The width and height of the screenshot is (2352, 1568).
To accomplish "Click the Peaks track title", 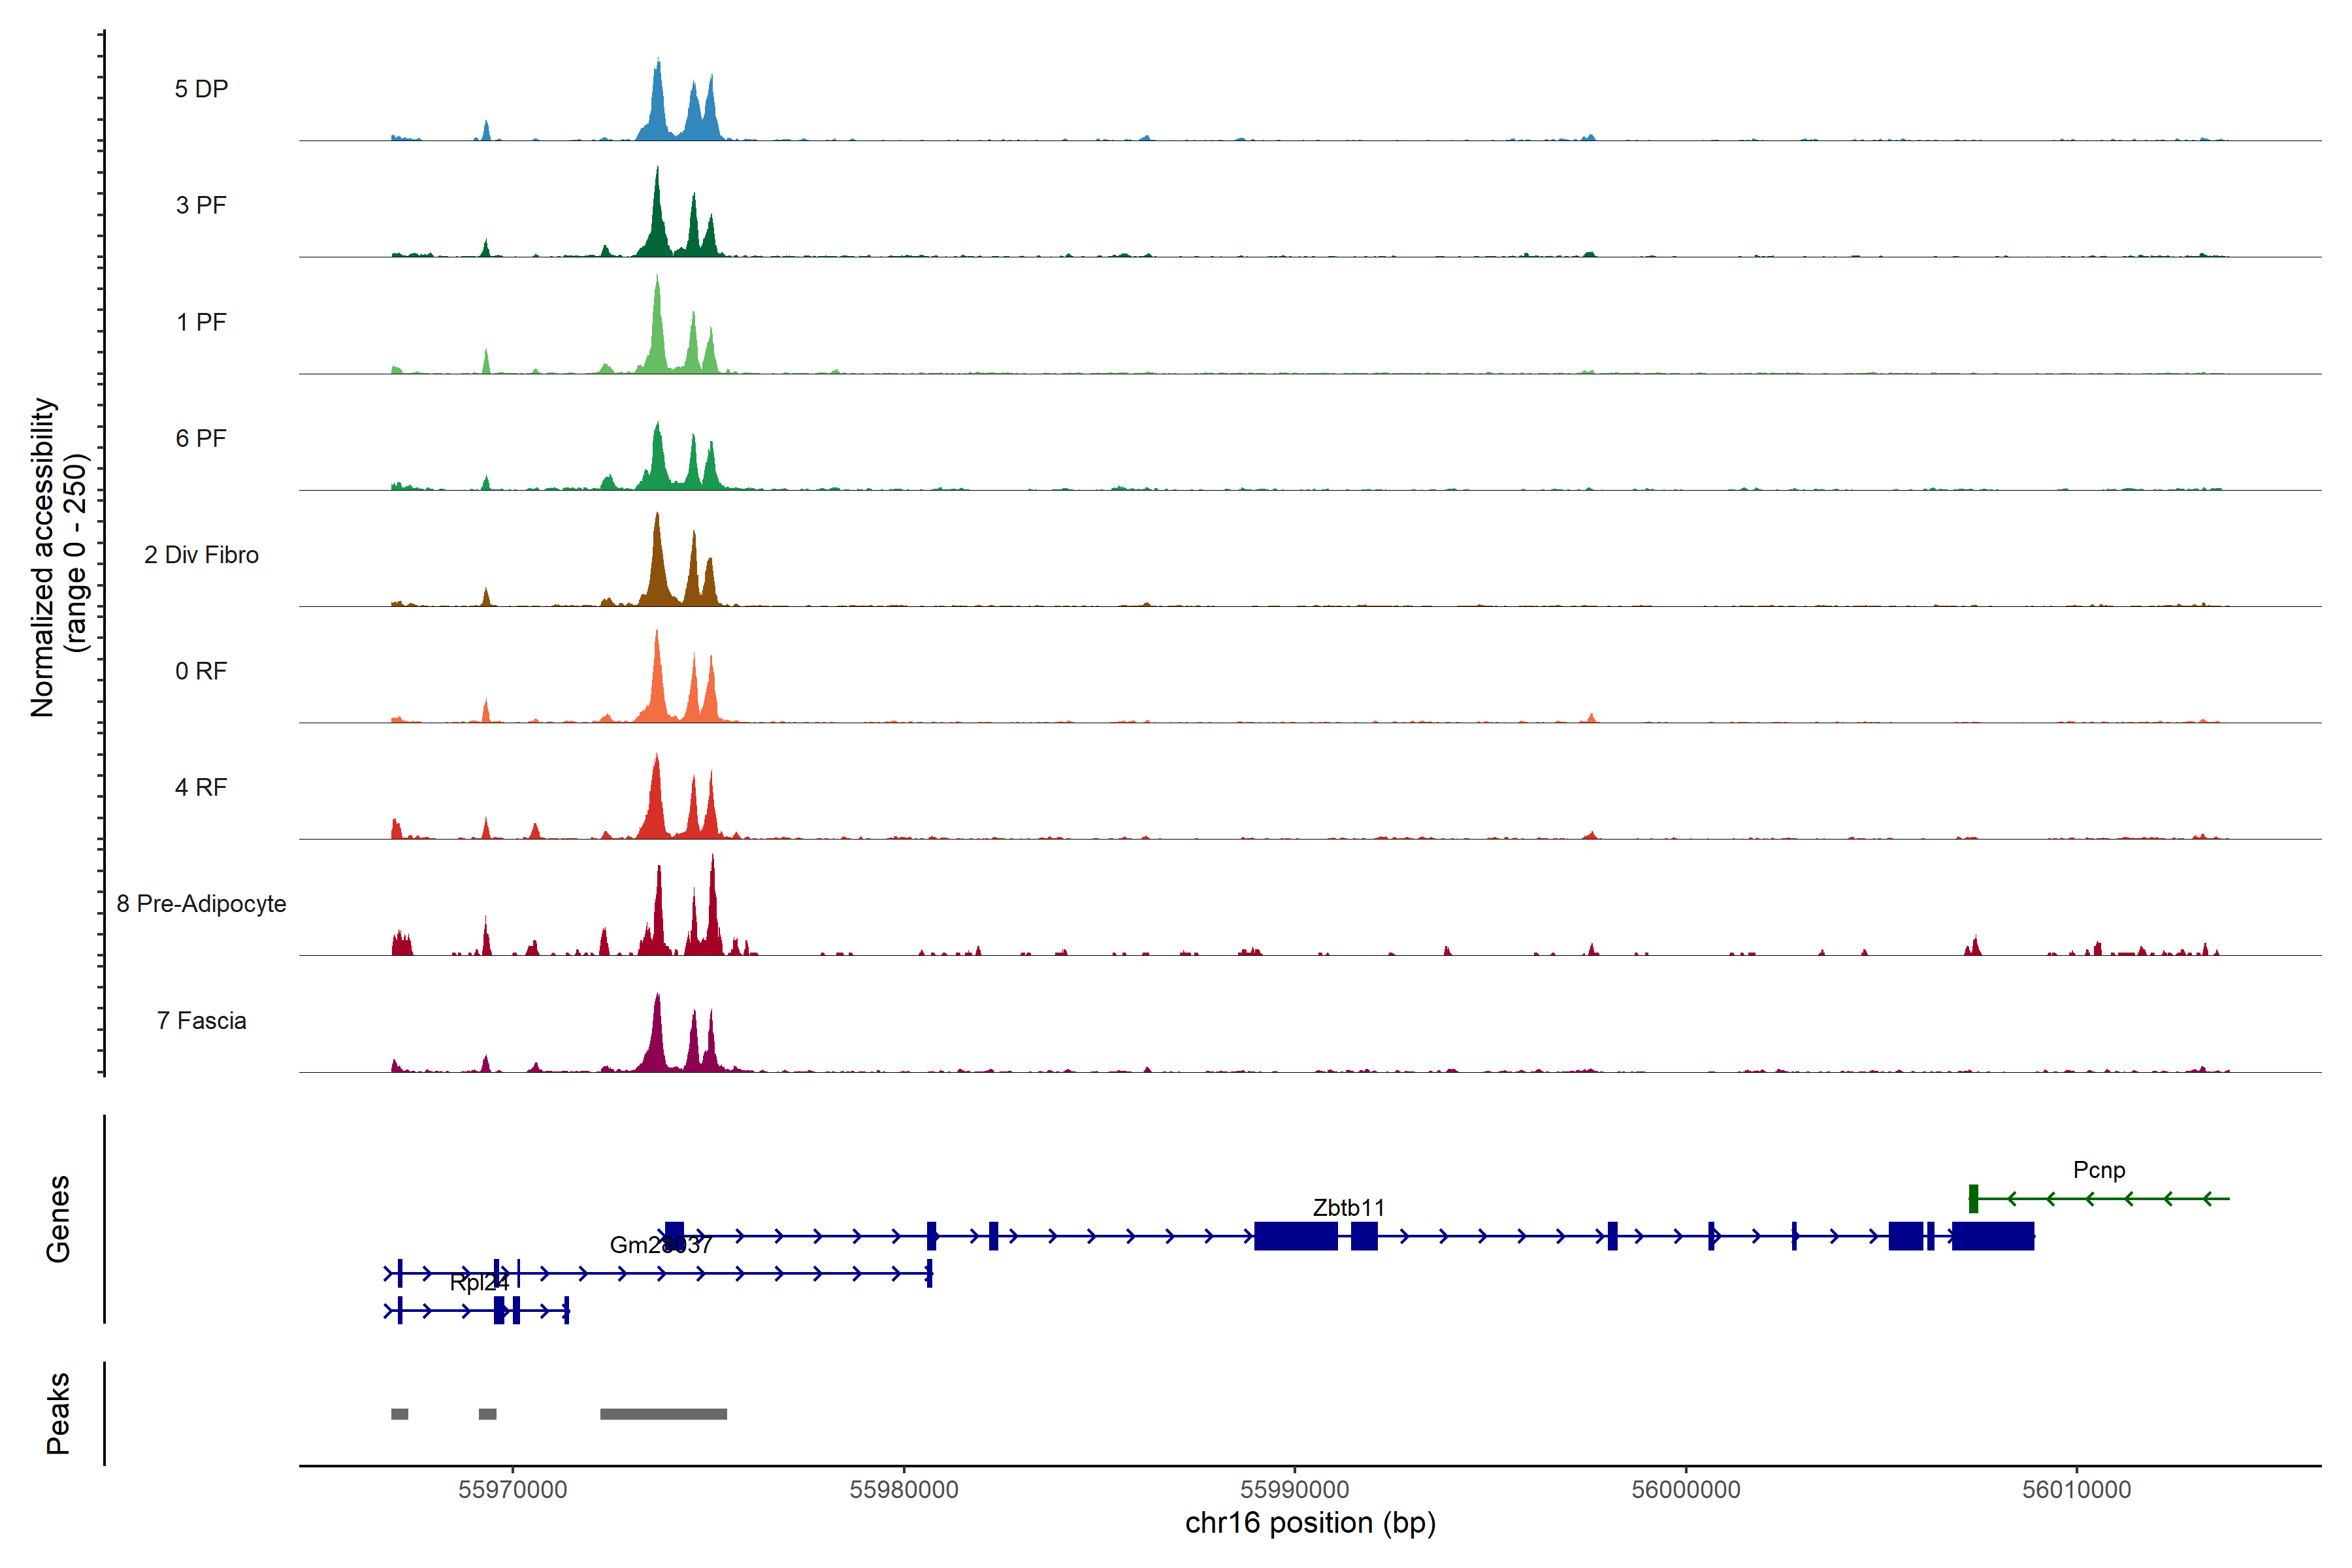I will [58, 1412].
